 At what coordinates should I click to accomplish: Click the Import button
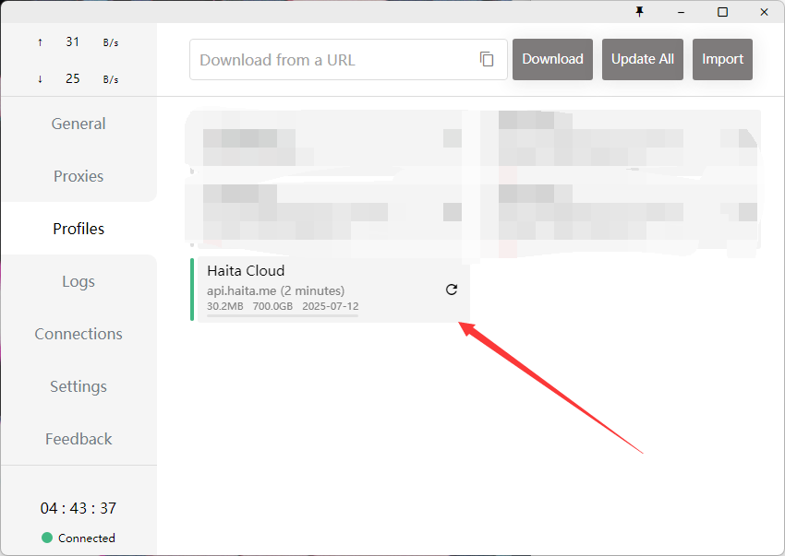coord(722,59)
